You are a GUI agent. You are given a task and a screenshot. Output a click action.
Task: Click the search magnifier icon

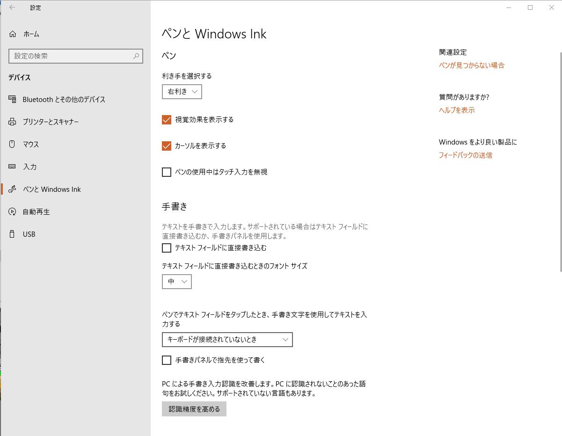pyautogui.click(x=136, y=56)
